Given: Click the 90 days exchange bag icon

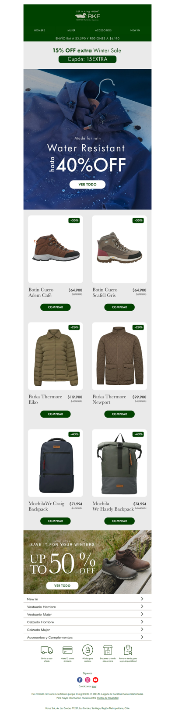Looking at the screenshot, I should pos(87,650).
